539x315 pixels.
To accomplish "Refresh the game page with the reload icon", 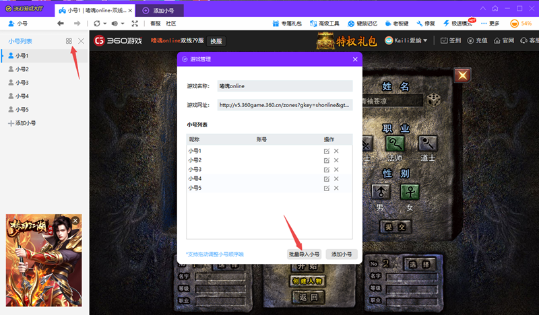I will [x=97, y=24].
